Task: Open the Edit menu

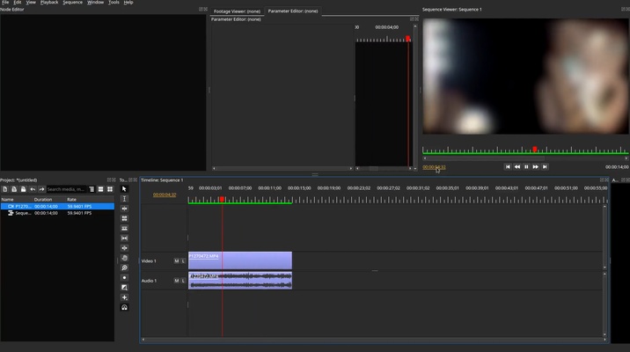Action: tap(18, 3)
